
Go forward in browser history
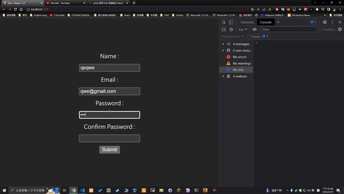(10, 9)
